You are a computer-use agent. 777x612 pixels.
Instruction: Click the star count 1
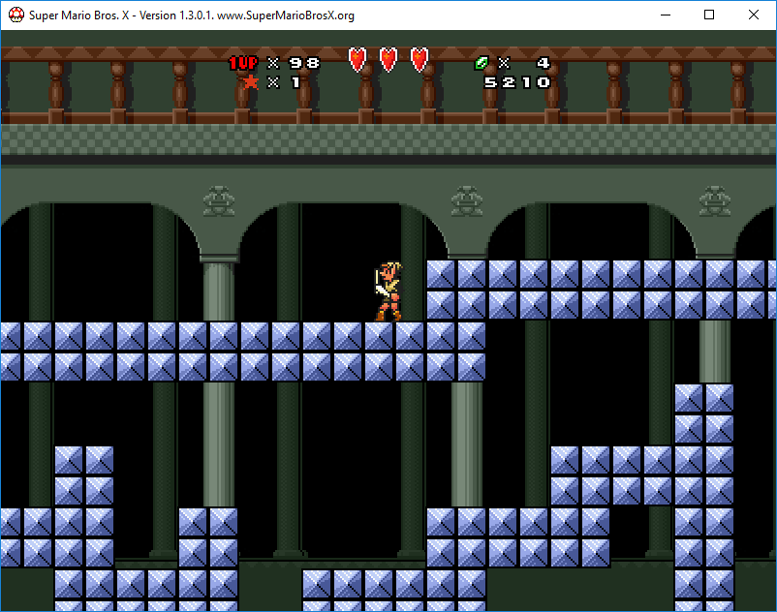click(295, 82)
